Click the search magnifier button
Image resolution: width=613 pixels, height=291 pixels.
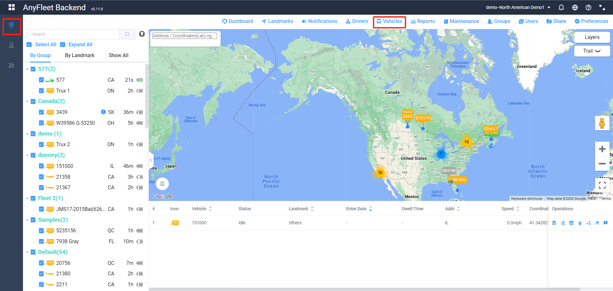click(x=127, y=34)
